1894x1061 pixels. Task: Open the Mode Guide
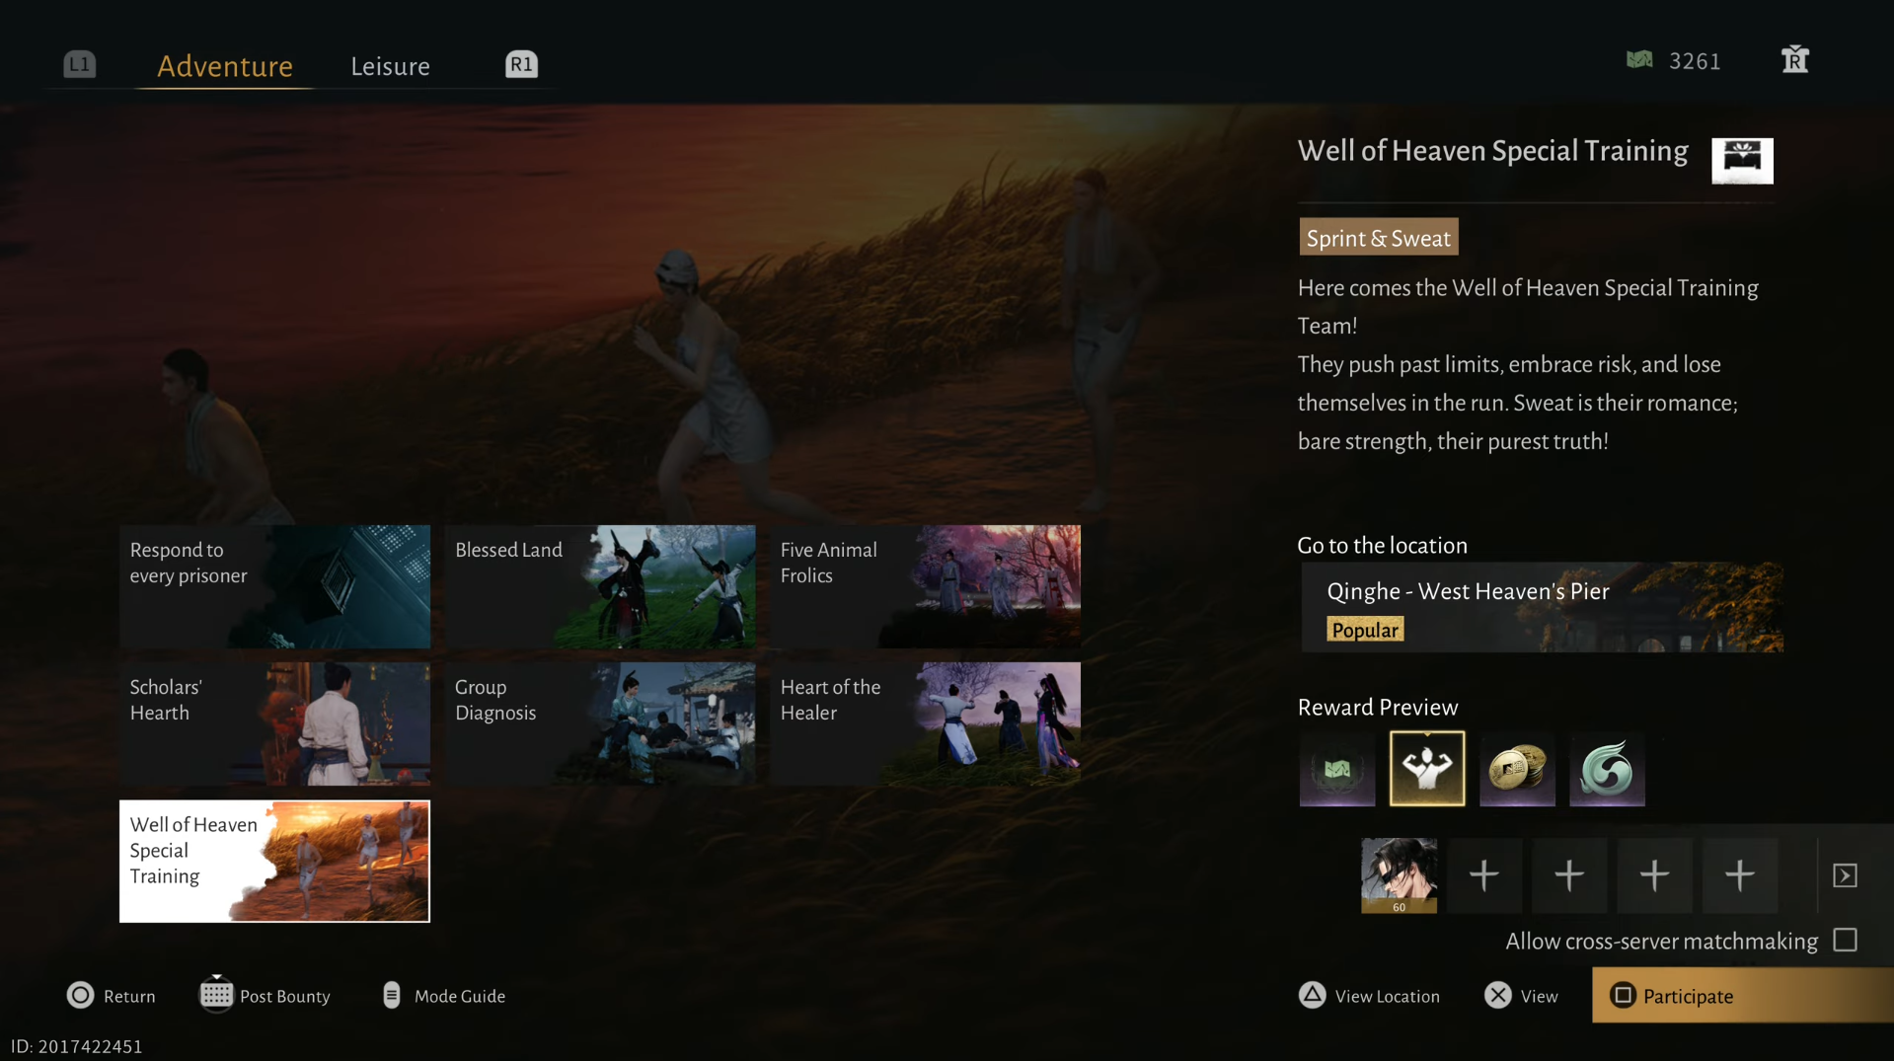coord(443,996)
